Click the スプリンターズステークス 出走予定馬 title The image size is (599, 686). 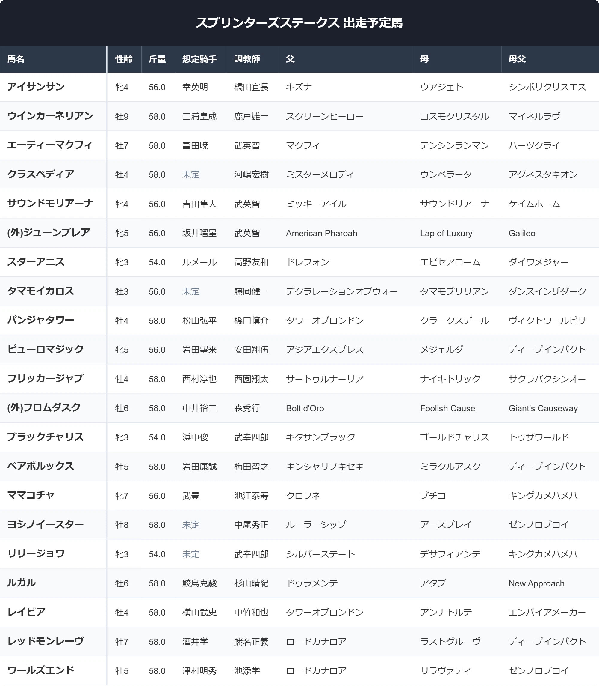pos(299,23)
